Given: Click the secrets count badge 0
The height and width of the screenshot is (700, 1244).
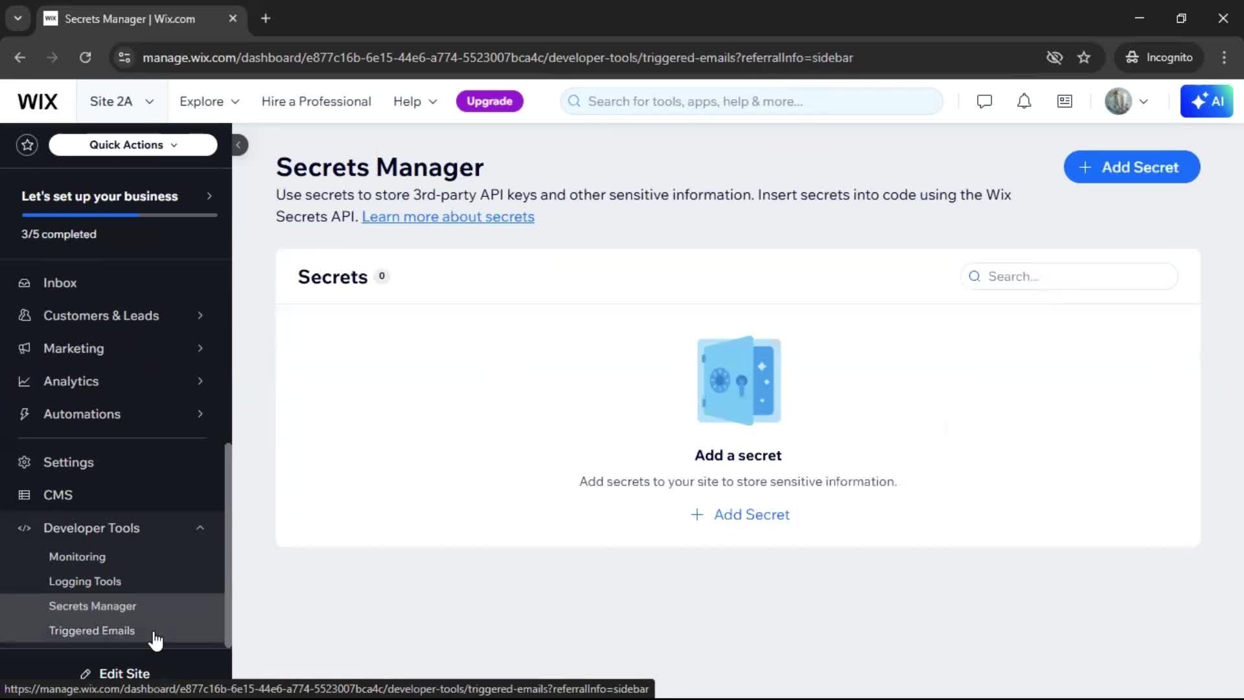Looking at the screenshot, I should 382,276.
